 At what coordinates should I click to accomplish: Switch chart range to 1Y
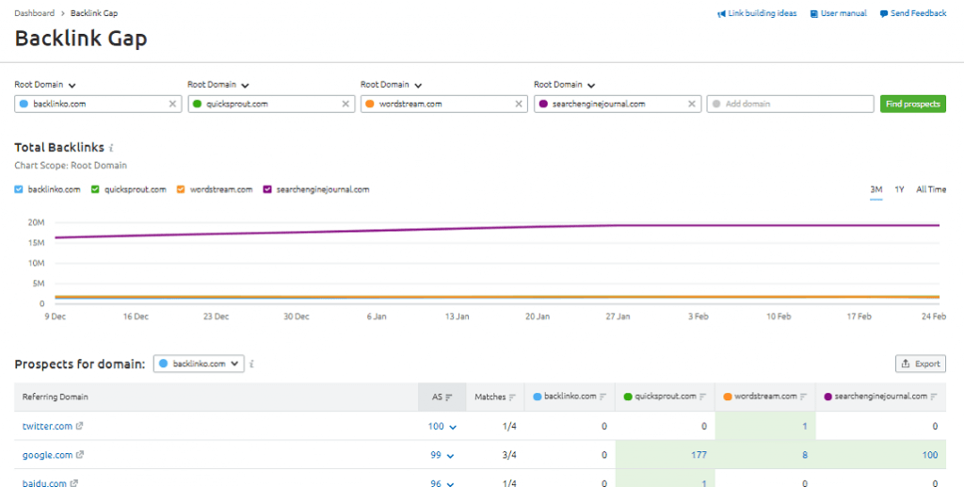point(899,189)
